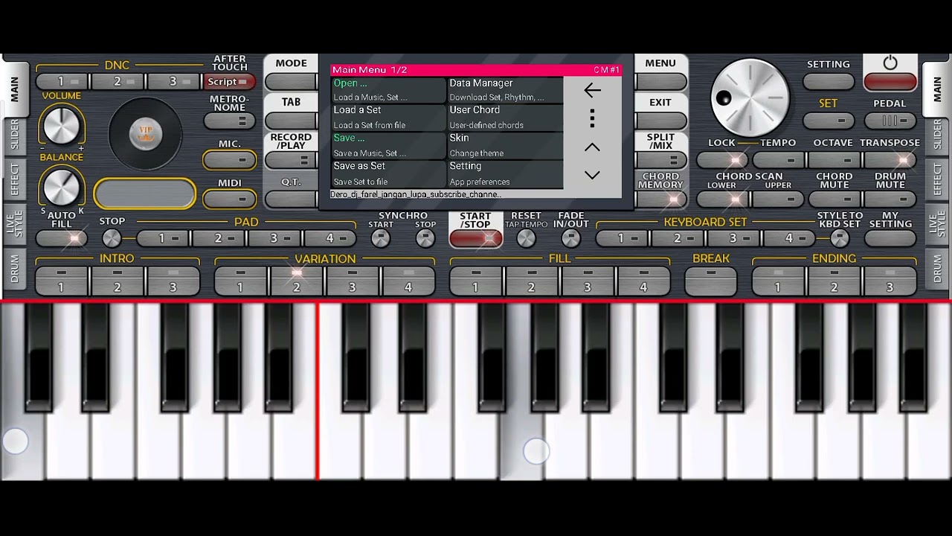952x536 pixels.
Task: Tap the After Touch Script button
Action: [230, 82]
